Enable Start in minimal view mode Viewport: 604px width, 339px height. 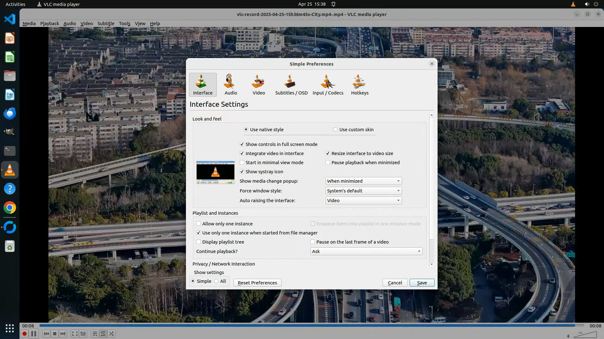coord(242,163)
